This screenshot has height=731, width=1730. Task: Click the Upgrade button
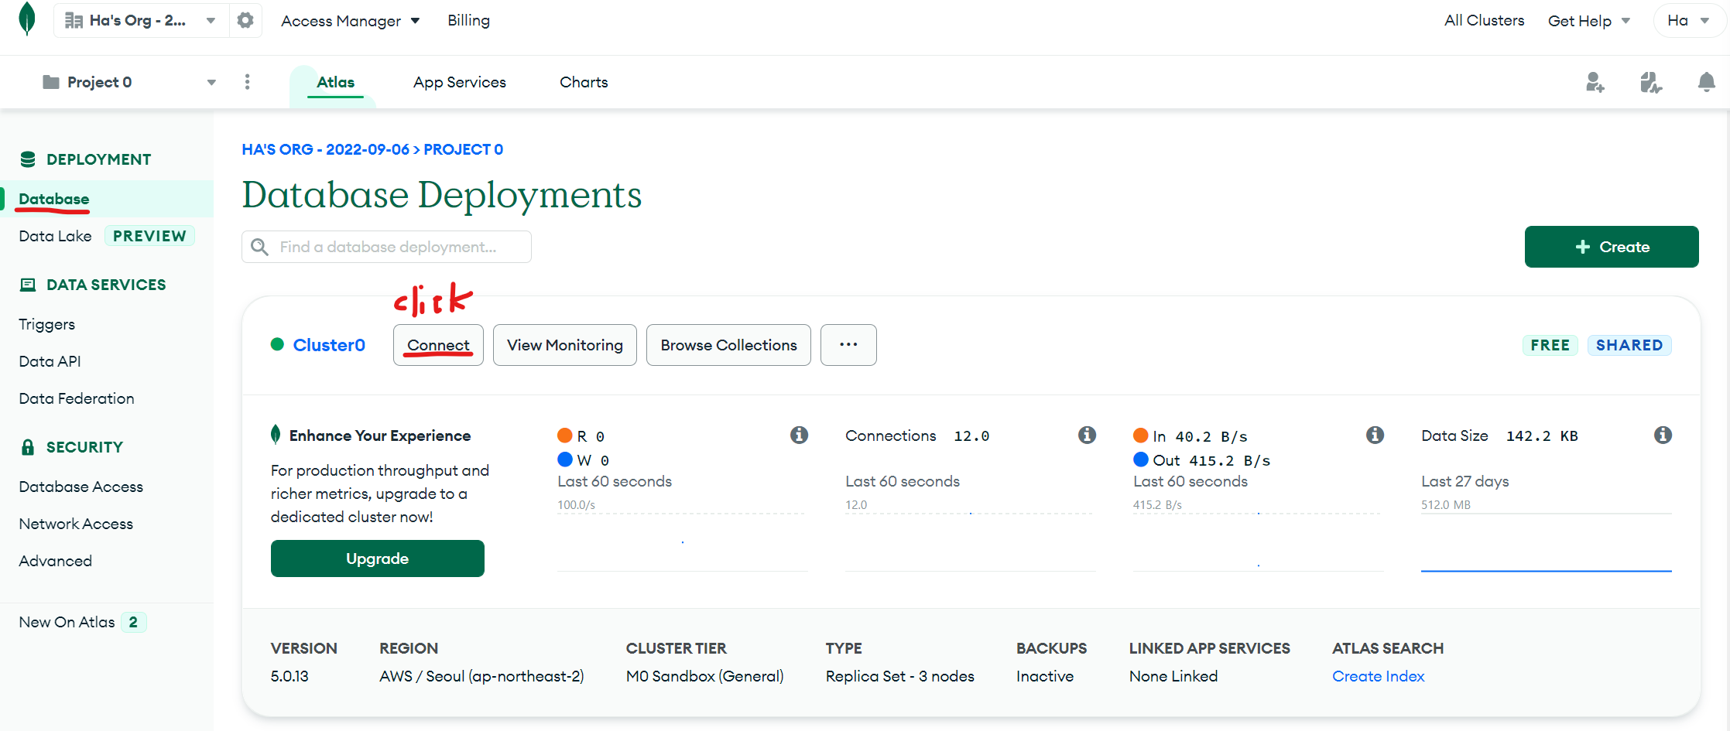[x=377, y=558]
